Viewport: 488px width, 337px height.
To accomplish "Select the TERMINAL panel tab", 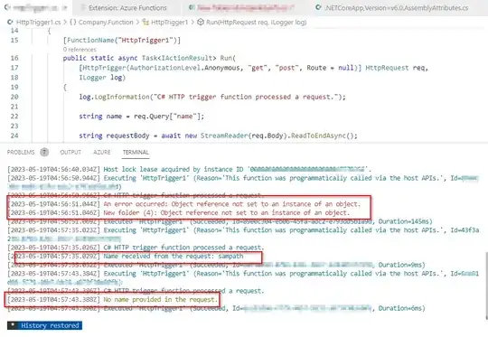I will click(136, 152).
